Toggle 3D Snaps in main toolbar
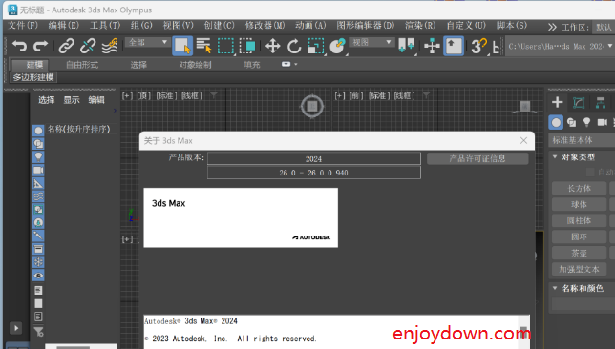615x349 pixels. tap(478, 46)
